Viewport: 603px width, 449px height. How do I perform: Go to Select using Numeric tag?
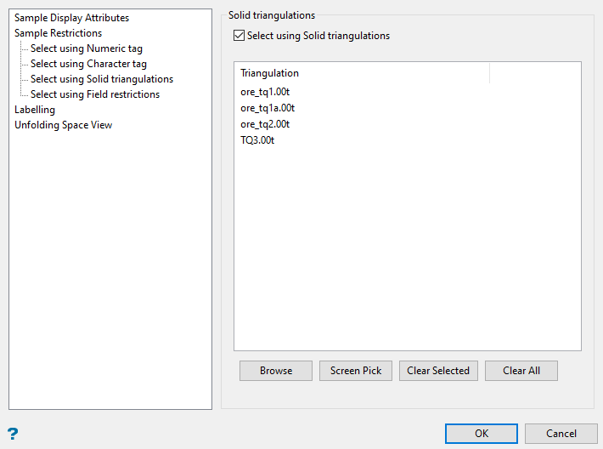pyautogui.click(x=86, y=48)
